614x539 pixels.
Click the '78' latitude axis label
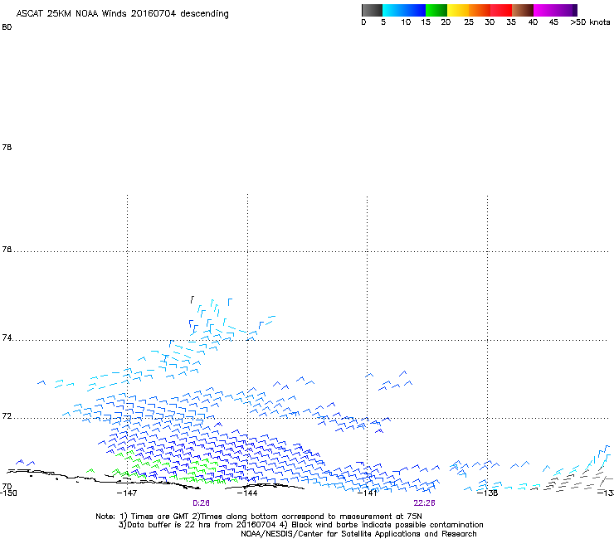7,147
